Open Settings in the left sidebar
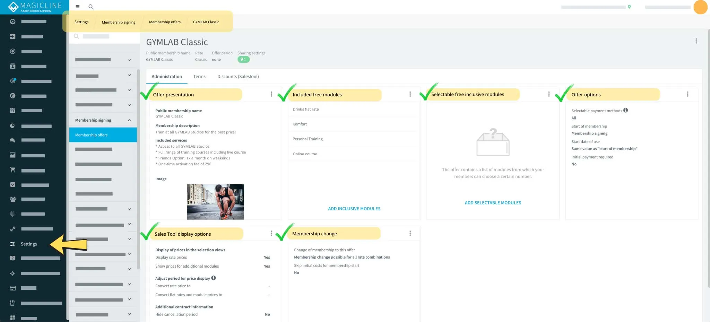710x322 pixels. (x=29, y=244)
